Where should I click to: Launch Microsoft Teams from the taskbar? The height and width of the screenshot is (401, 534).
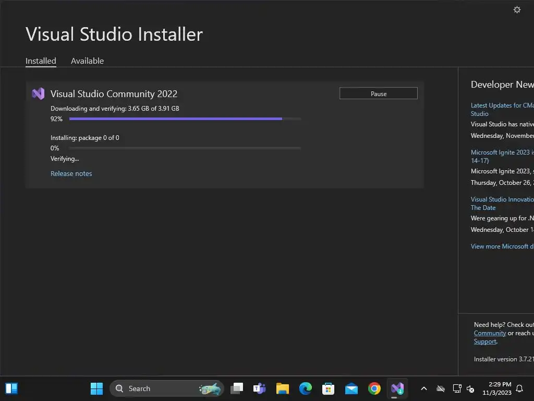259,388
